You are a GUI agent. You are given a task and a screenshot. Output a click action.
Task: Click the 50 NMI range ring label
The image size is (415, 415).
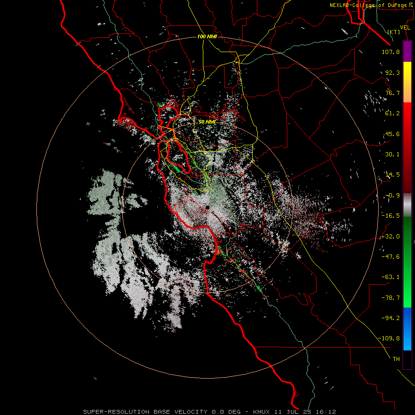207,122
